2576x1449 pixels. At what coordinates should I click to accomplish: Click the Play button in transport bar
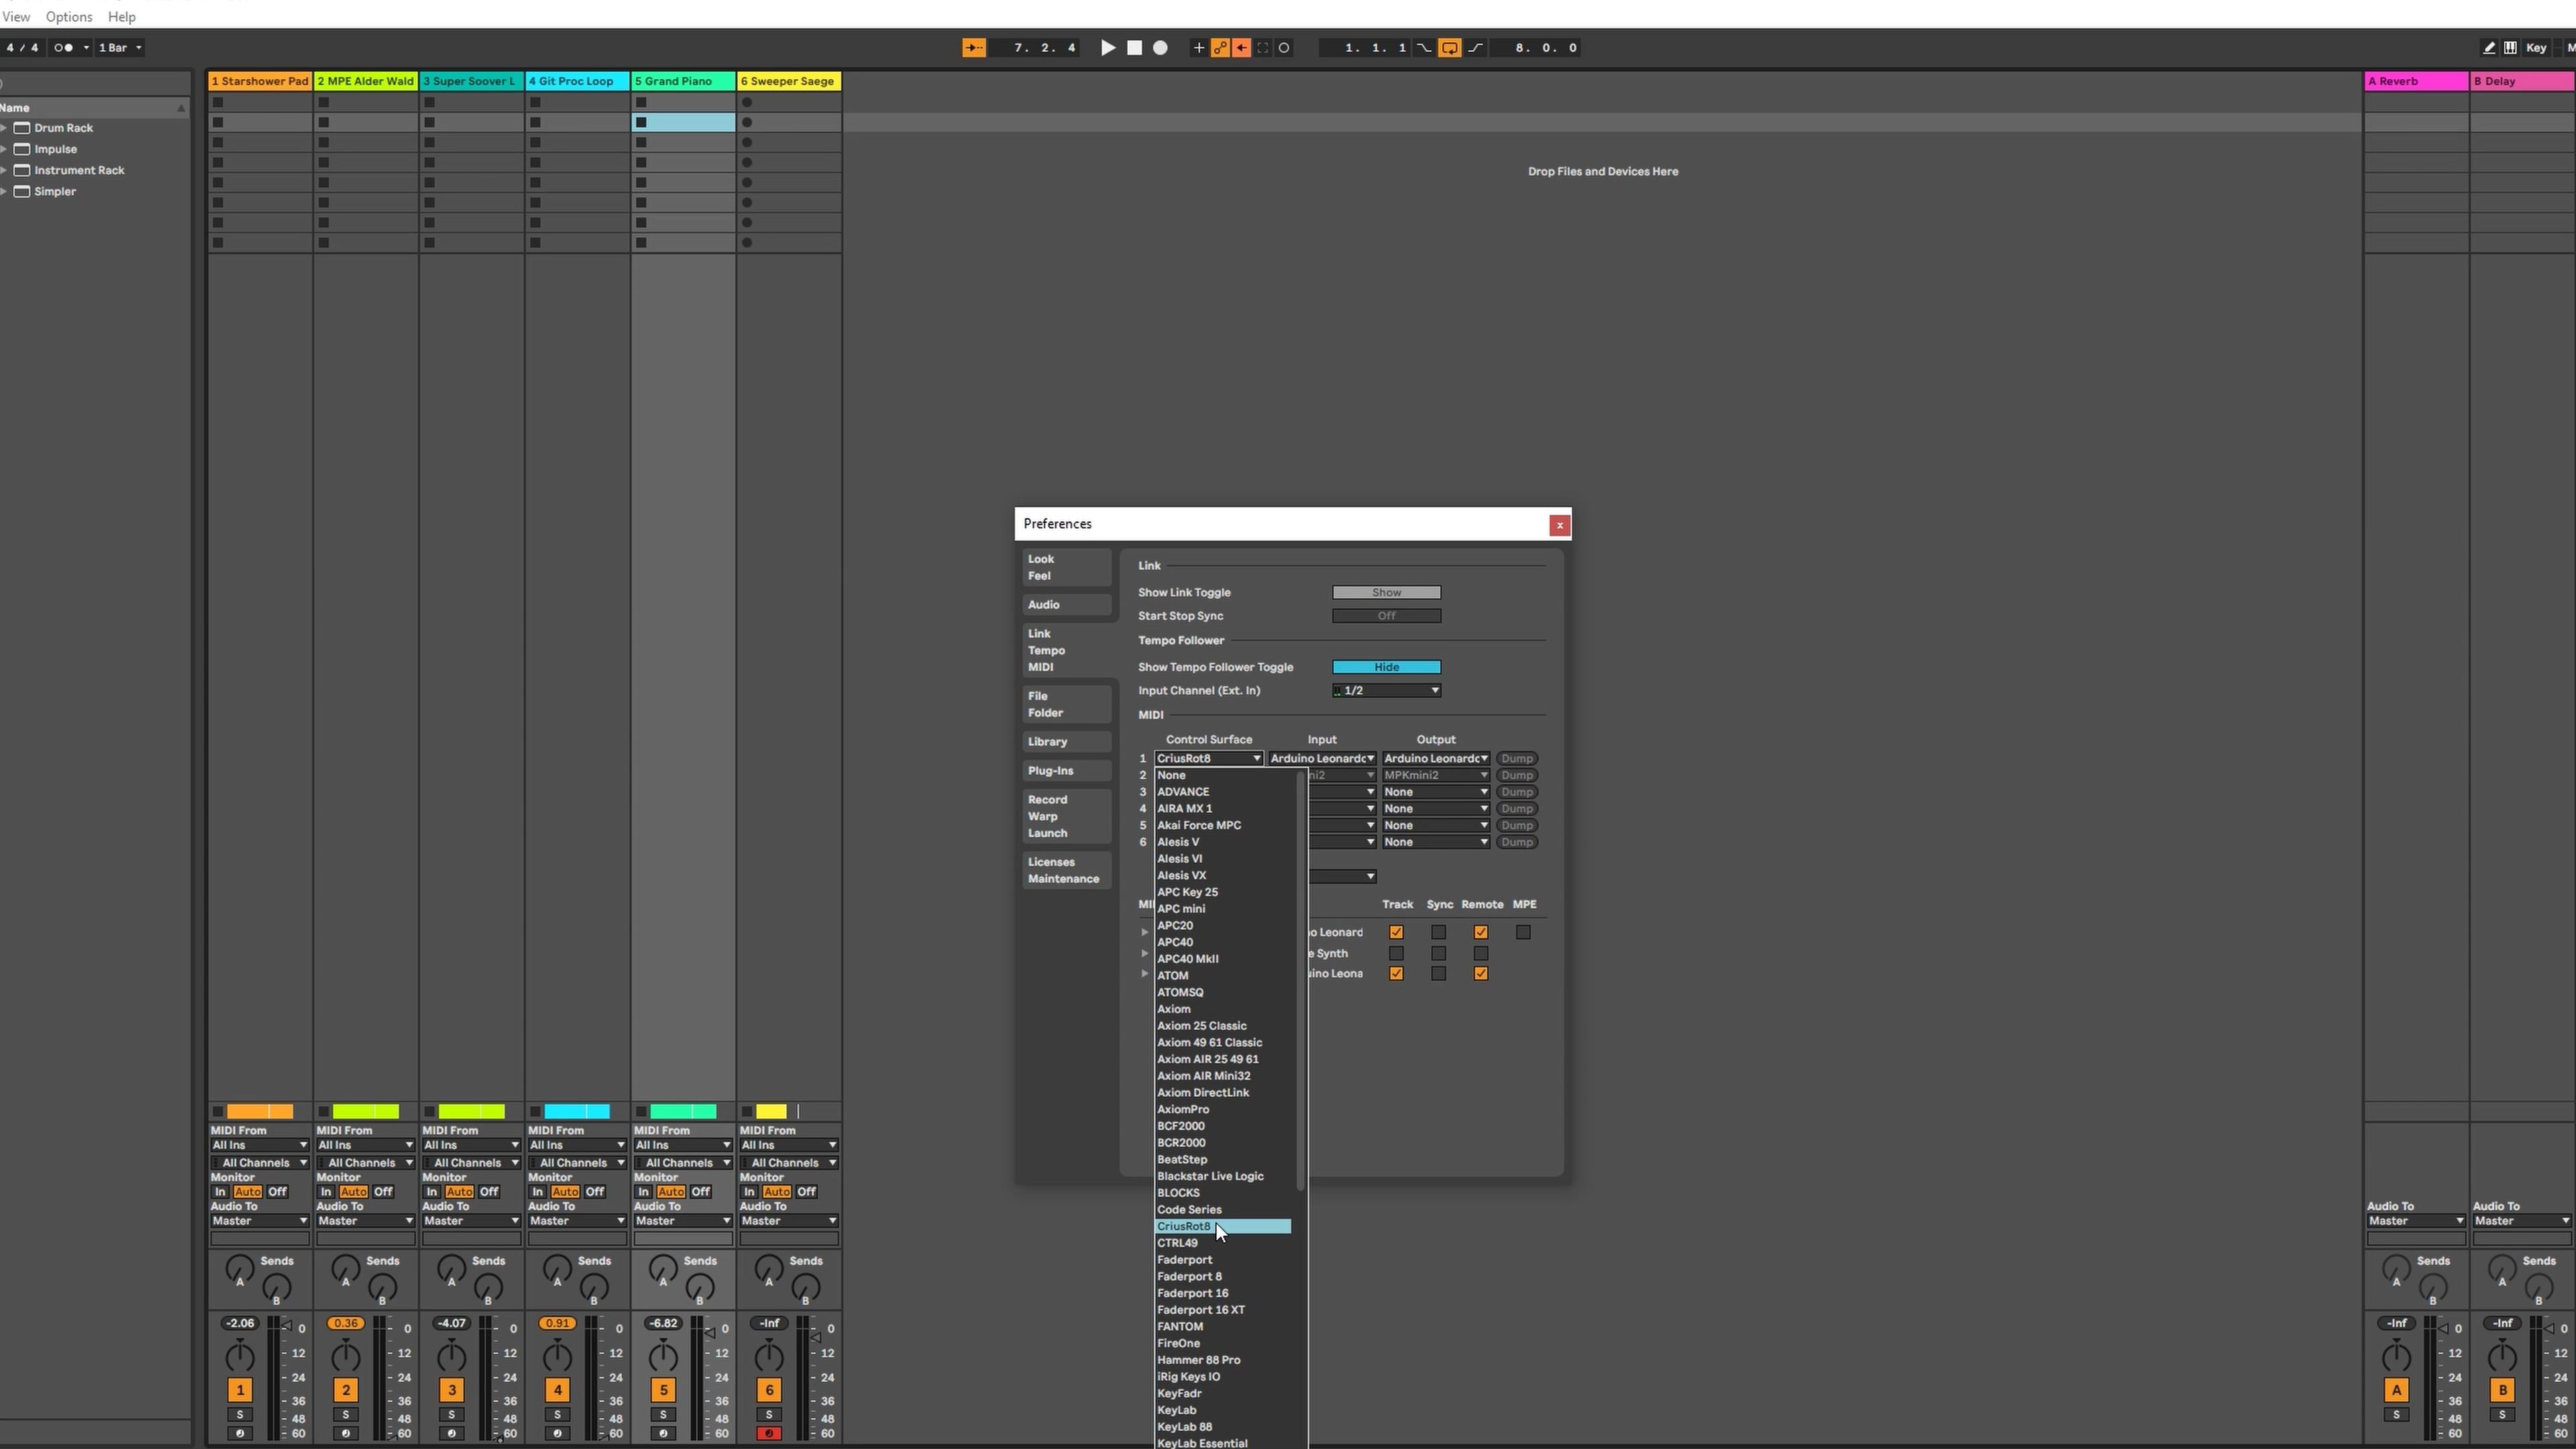click(1104, 48)
